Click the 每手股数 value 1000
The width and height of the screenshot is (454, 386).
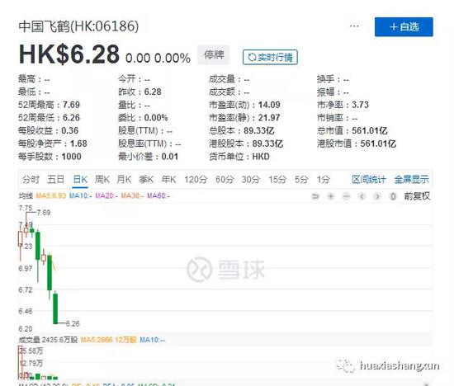tap(71, 157)
